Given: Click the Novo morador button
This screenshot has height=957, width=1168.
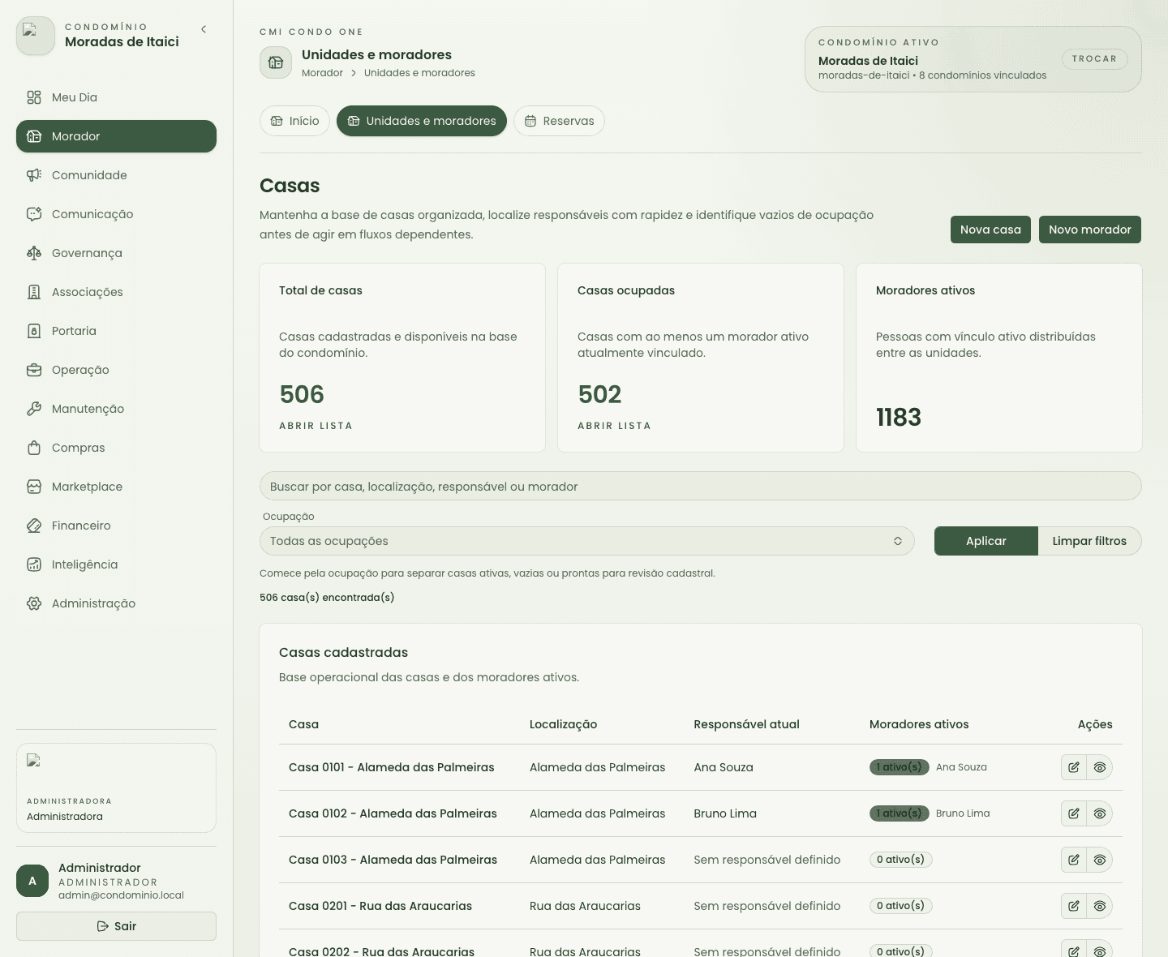Looking at the screenshot, I should click(x=1090, y=230).
